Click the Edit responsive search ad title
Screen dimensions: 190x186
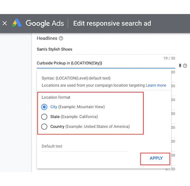click(x=112, y=23)
